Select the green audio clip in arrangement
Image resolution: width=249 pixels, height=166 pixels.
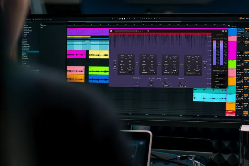click(x=99, y=71)
